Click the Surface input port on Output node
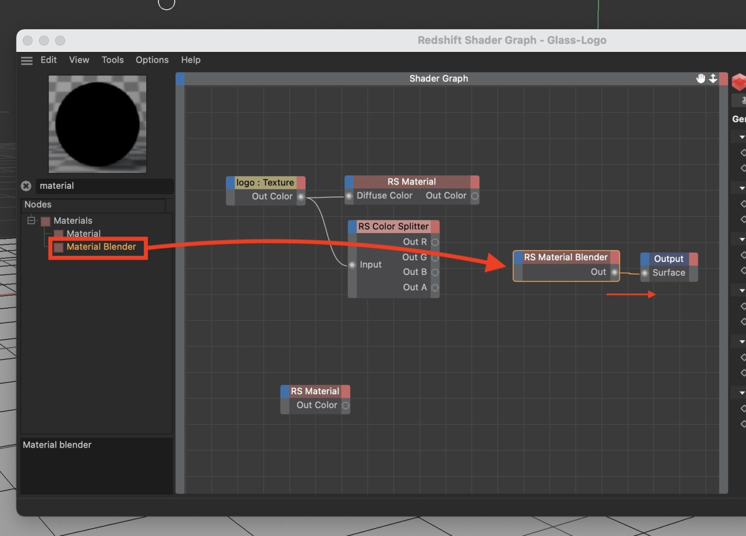 (644, 273)
